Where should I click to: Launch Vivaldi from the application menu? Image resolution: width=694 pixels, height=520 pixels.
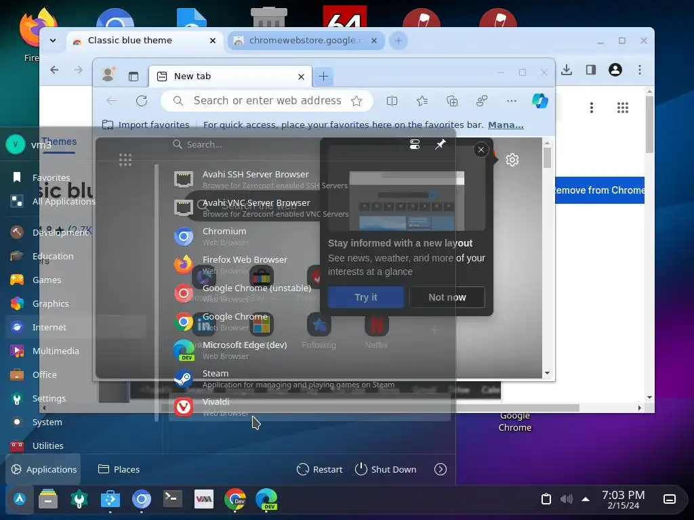(x=310, y=407)
